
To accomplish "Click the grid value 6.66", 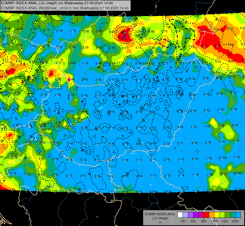I will [x=231, y=61].
